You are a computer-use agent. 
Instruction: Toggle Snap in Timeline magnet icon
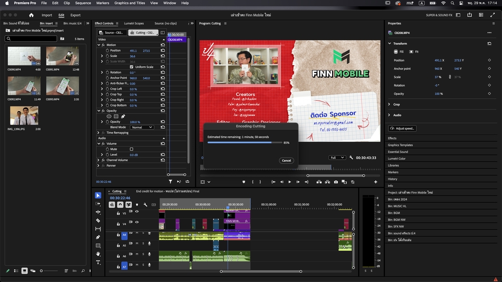pyautogui.click(x=121, y=205)
